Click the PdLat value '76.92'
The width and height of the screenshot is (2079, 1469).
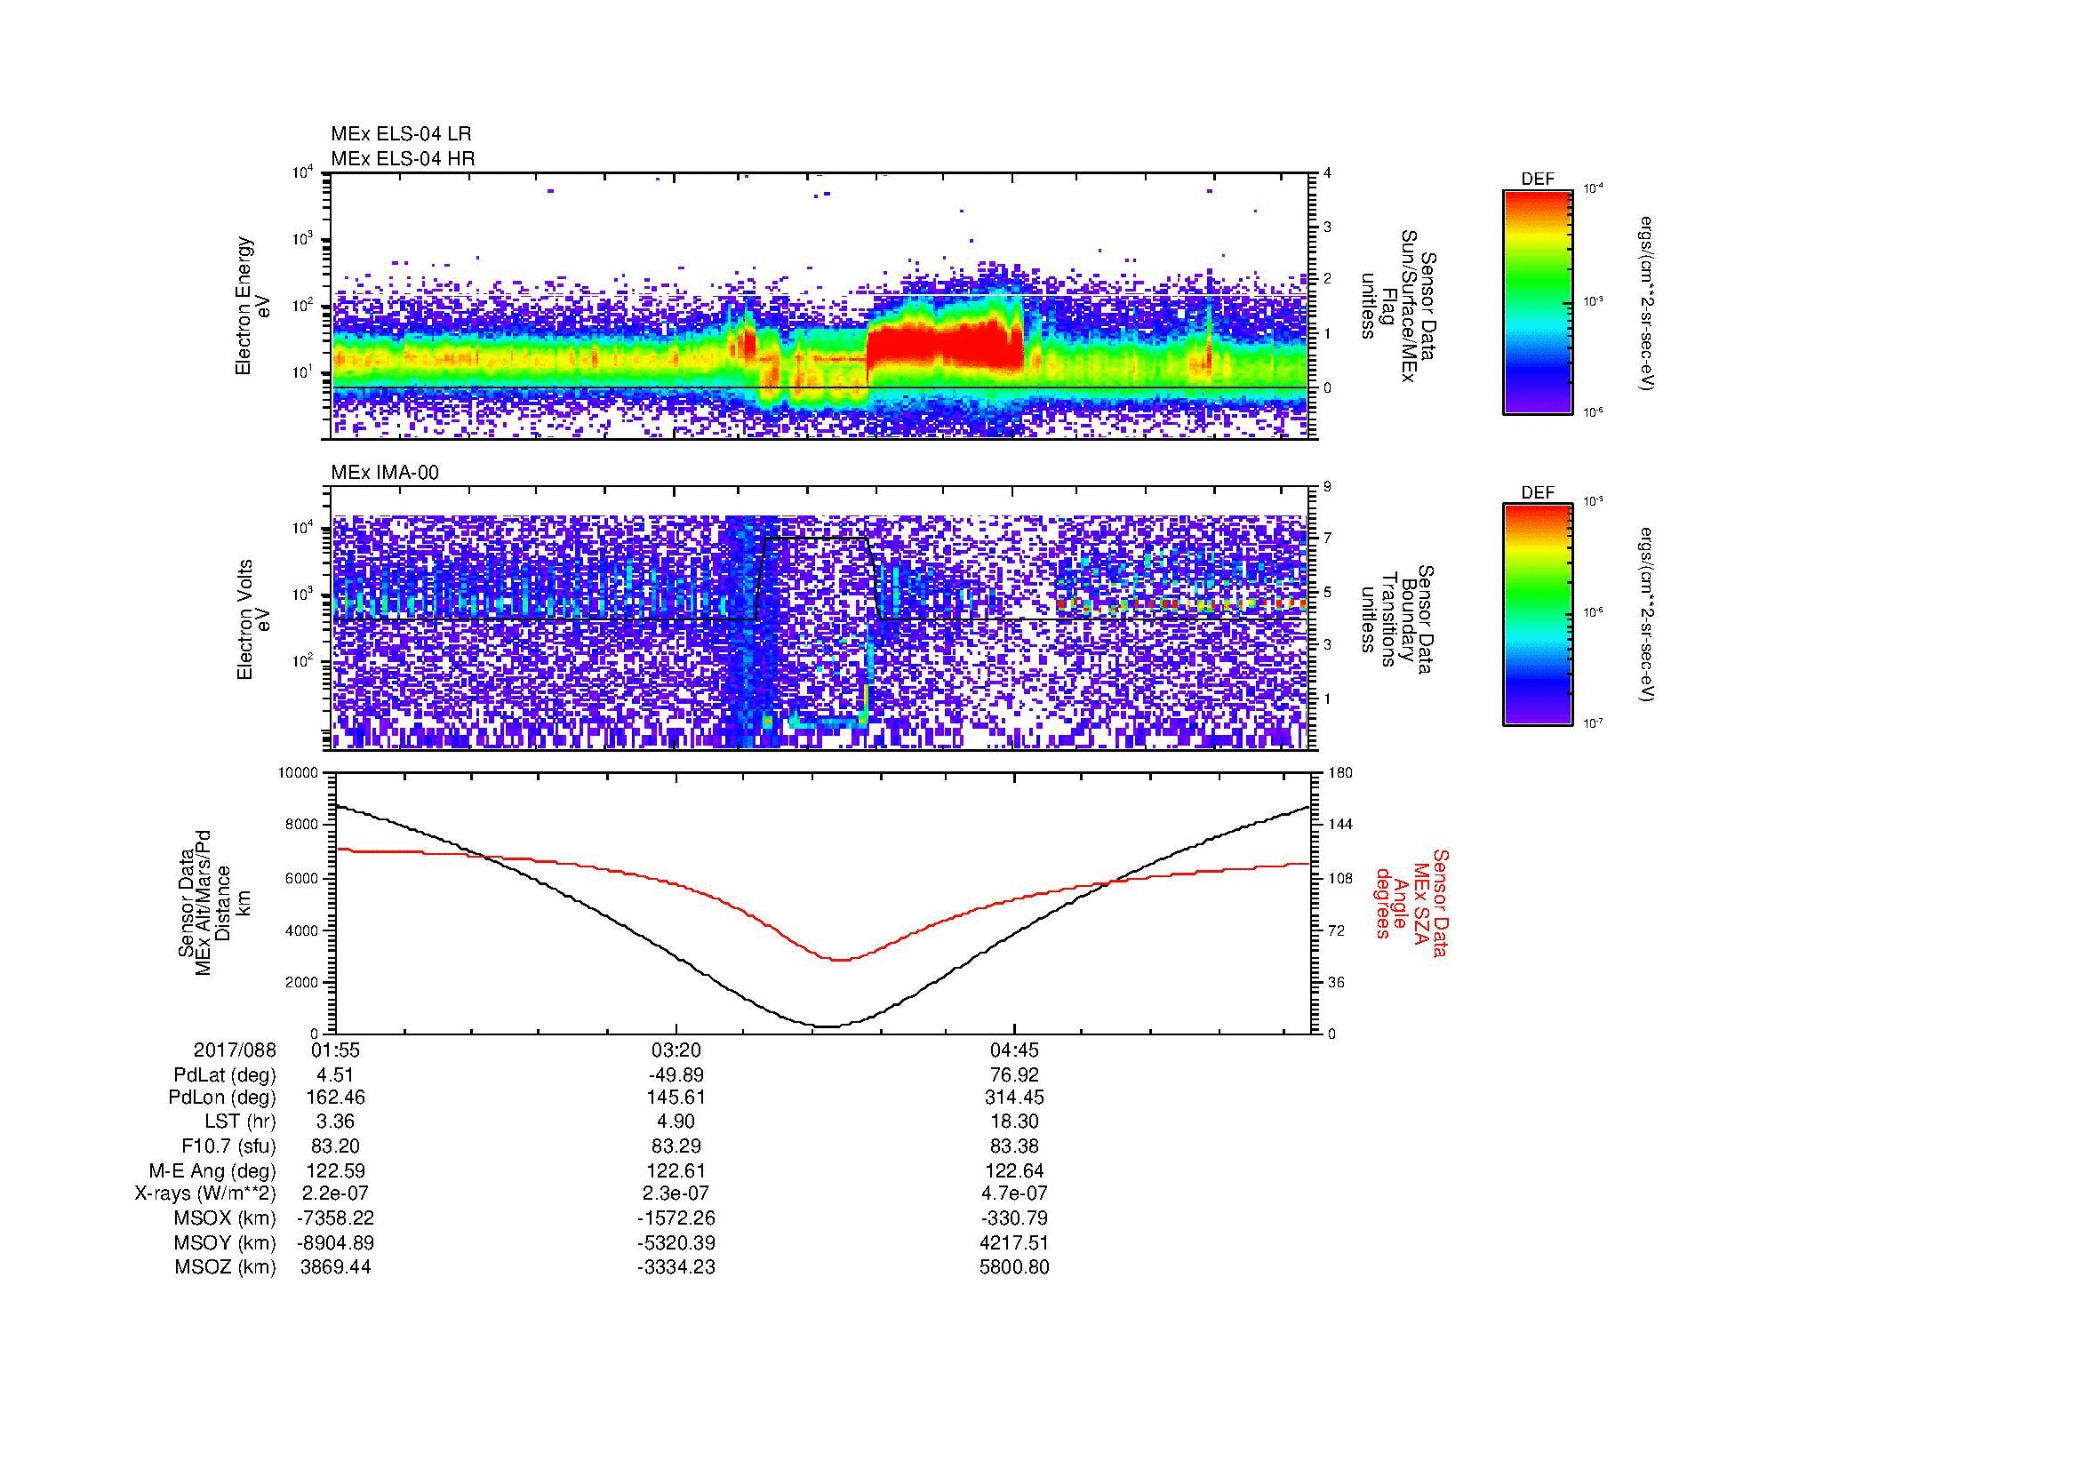coord(1014,1074)
